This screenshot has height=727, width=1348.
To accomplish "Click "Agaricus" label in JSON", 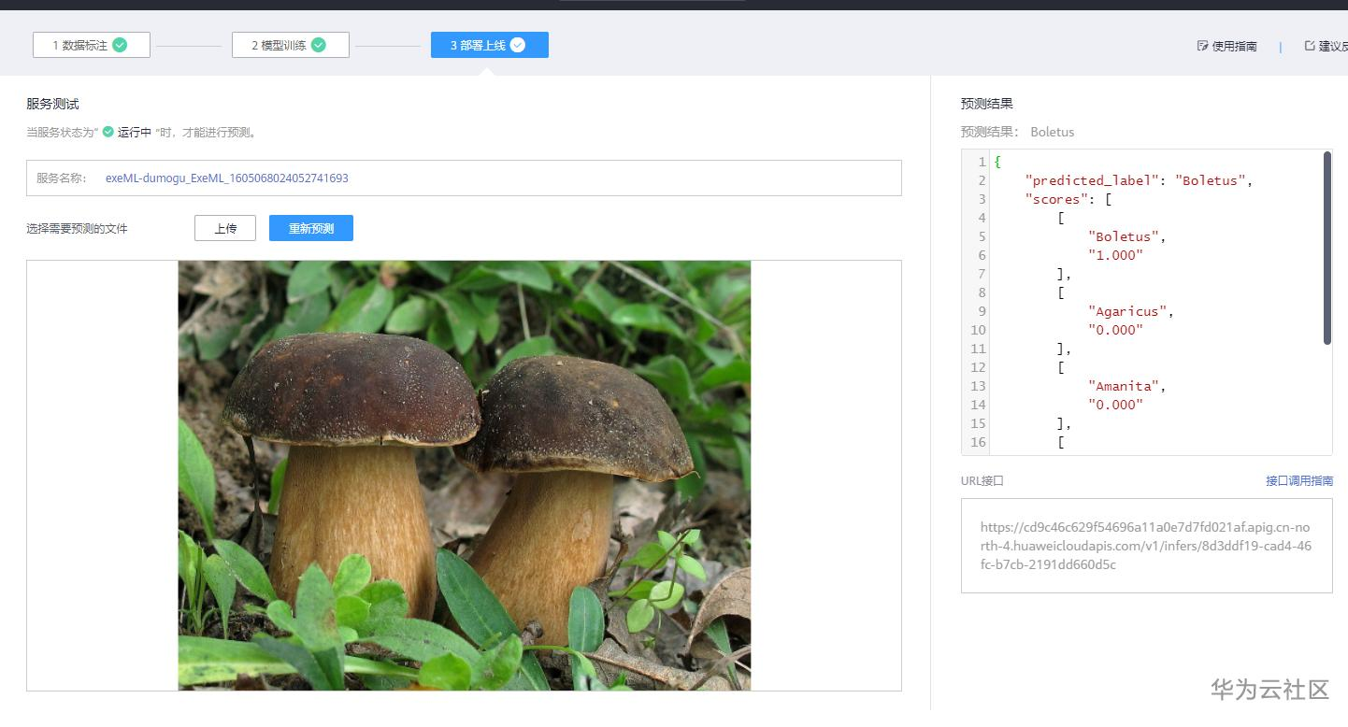I will 1127,311.
